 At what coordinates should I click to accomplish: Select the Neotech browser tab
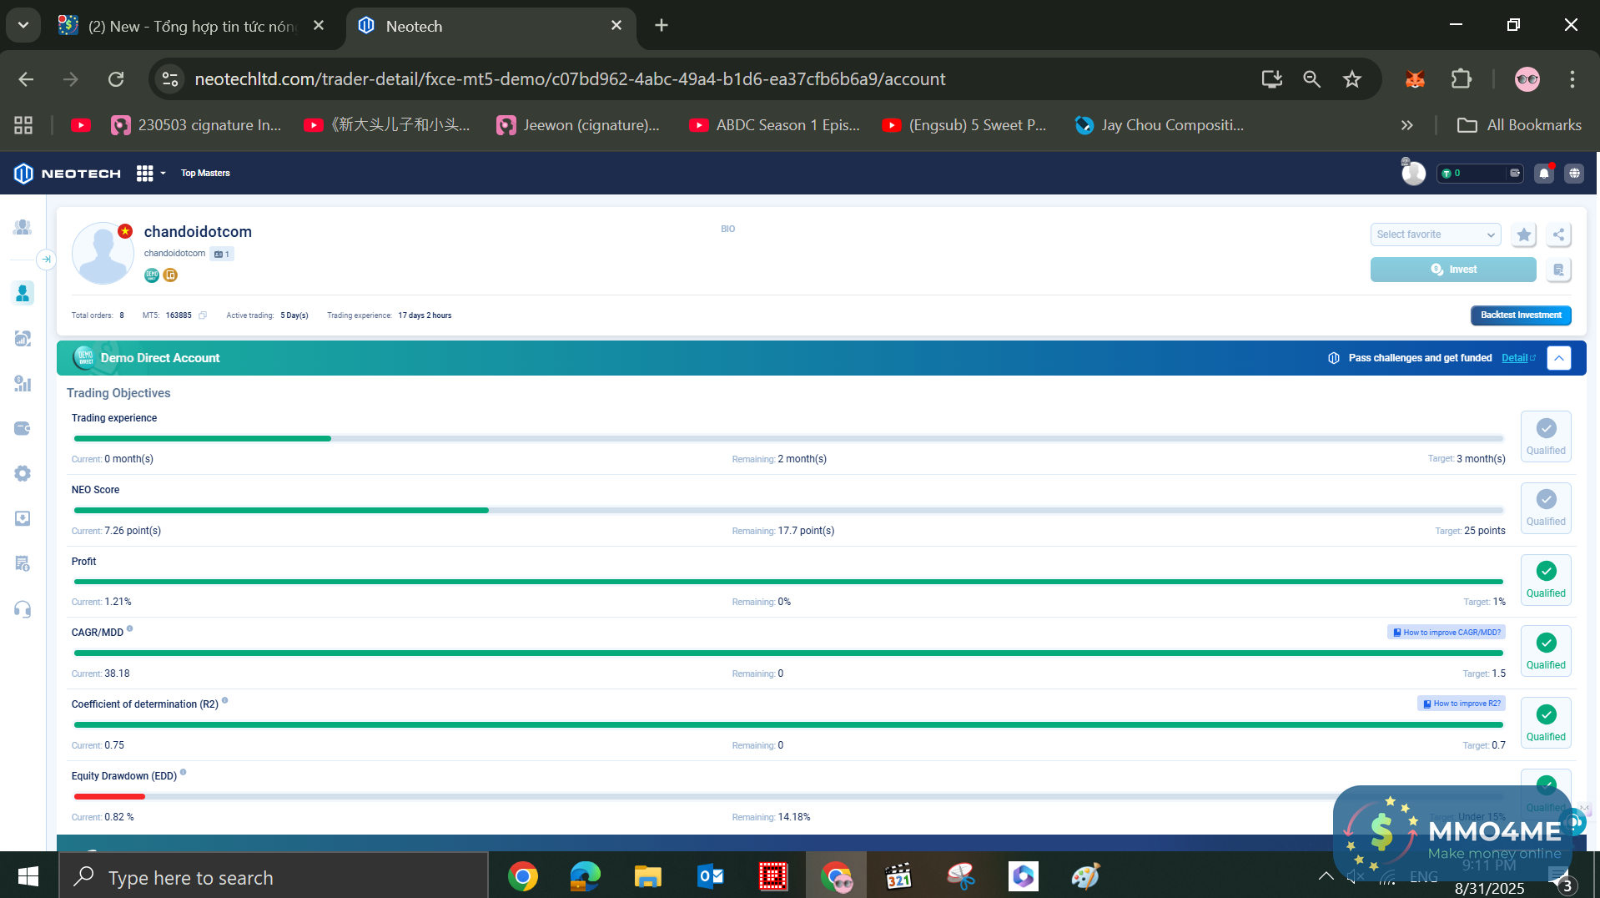pos(491,26)
